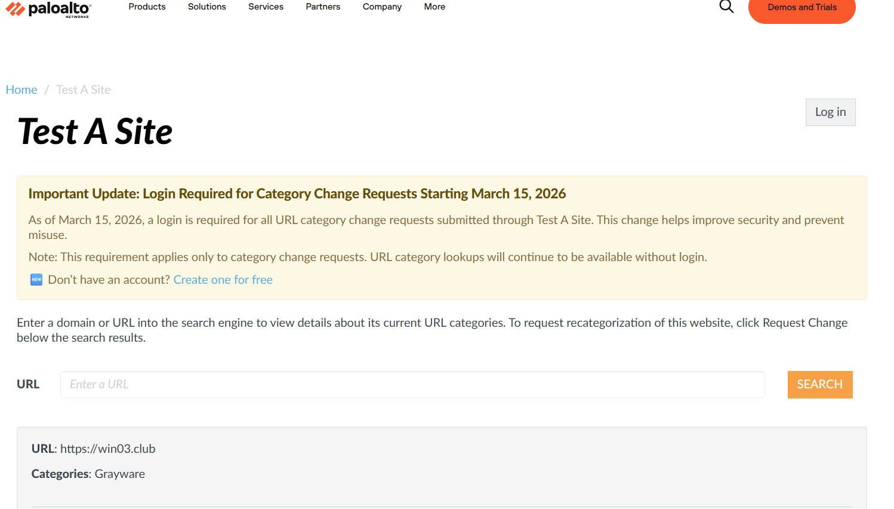
Task: Open the search magnifier icon
Action: (726, 7)
